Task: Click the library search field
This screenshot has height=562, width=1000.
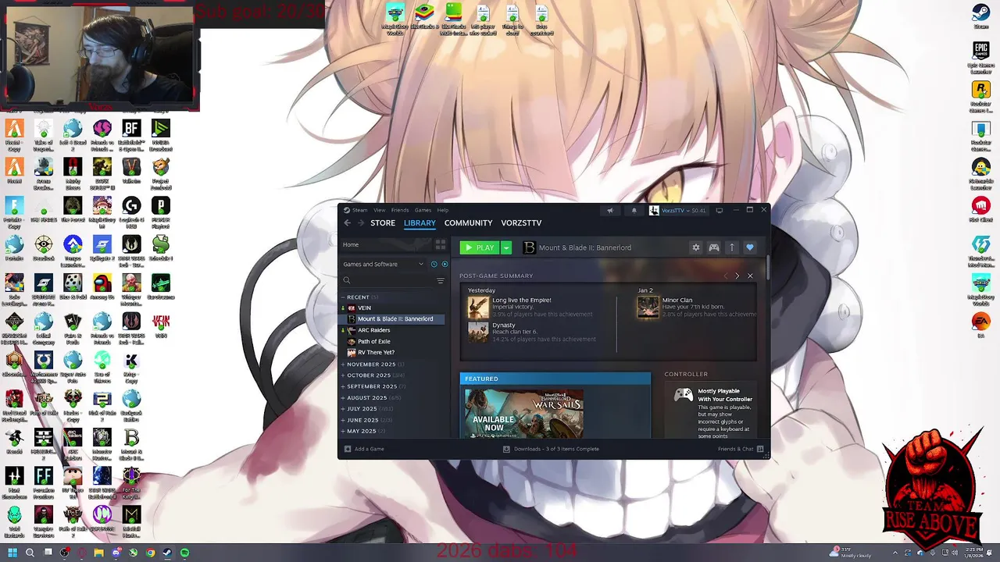Action: point(387,280)
